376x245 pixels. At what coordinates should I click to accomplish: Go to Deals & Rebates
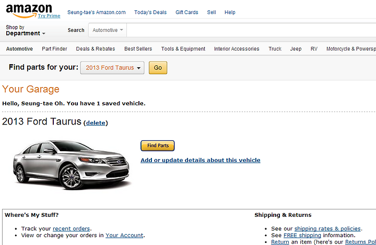[96, 49]
